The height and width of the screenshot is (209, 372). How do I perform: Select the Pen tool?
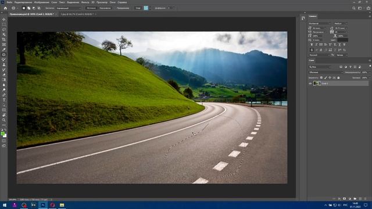(x=4, y=95)
